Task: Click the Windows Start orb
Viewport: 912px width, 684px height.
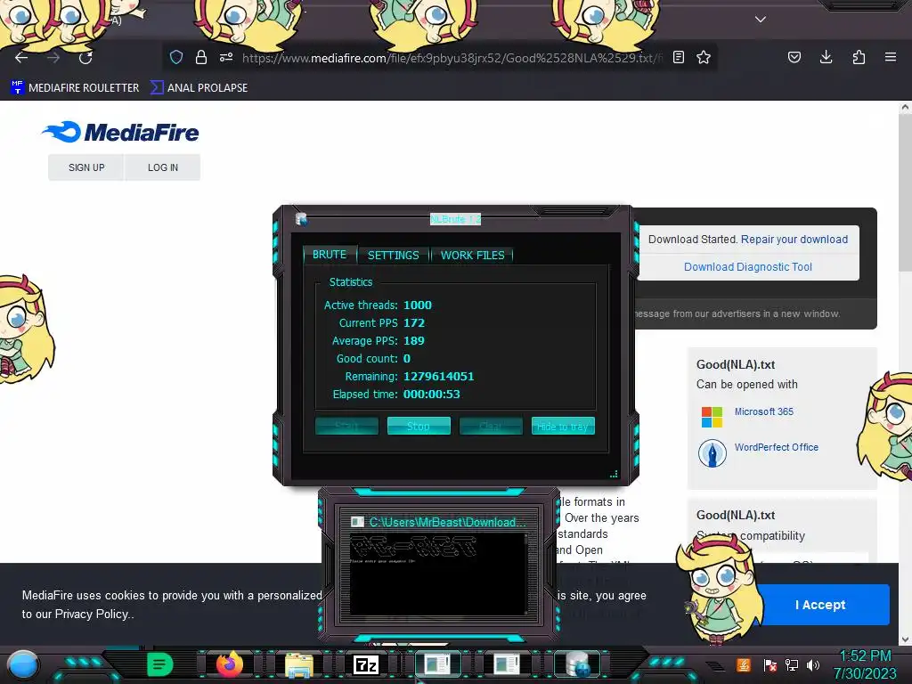Action: tap(23, 665)
